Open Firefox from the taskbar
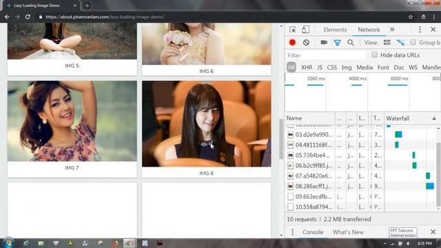Screen dimensions: 441x248 (115, 243)
